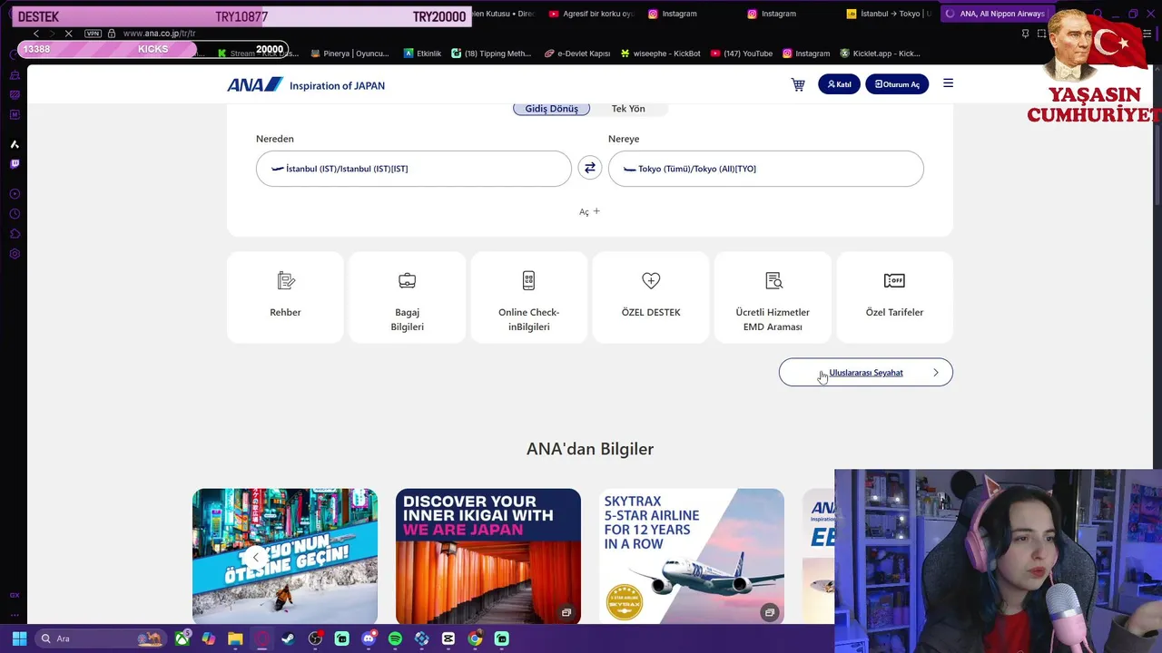Click the Oturum Aç login button
Viewport: 1162px width, 653px height.
(897, 84)
